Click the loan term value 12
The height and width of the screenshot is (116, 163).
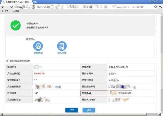click(x=35, y=80)
